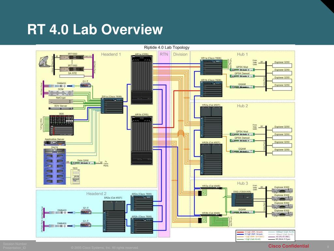Select the QPSK Demod device in Hub 1

242,76
